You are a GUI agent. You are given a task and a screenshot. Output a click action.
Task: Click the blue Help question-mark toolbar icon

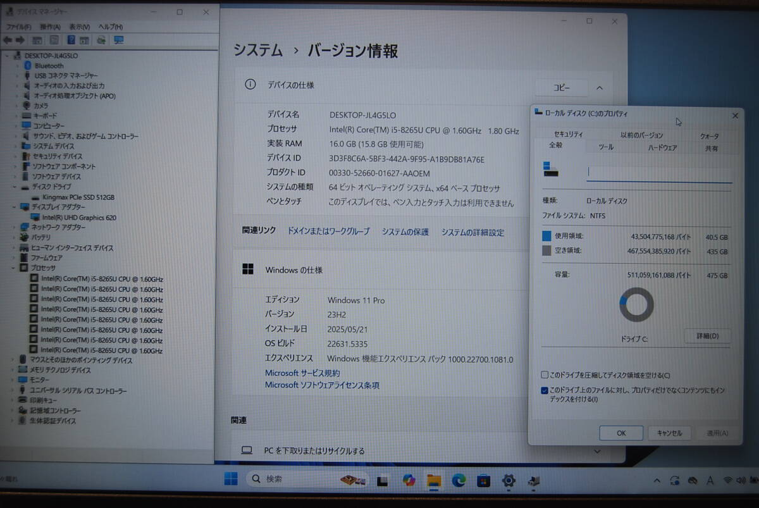[71, 40]
